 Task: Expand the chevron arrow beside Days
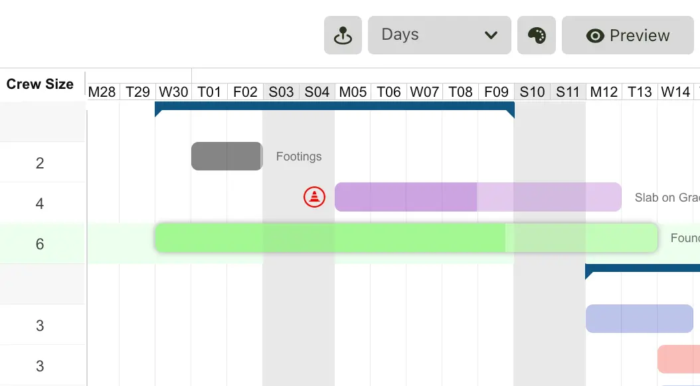491,35
